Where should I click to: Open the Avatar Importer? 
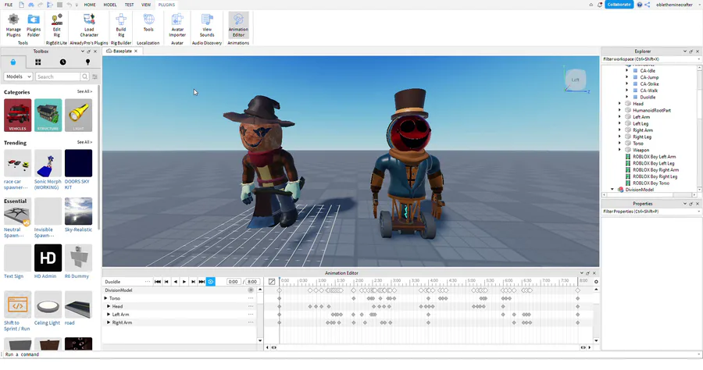pos(177,25)
